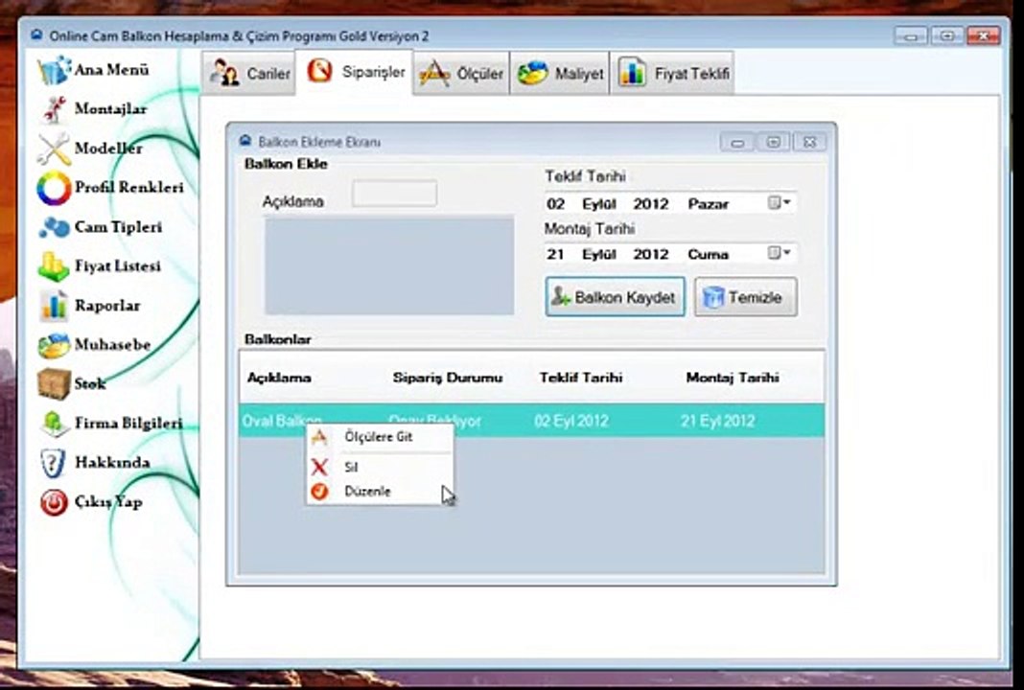This screenshot has height=690, width=1024.
Task: Choose Düzenle from the context menu
Action: (379, 491)
